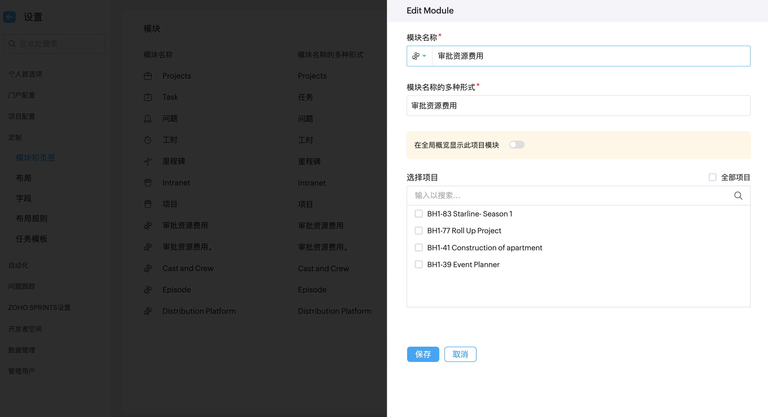Image resolution: width=768 pixels, height=417 pixels.
Task: Click the Task module clipboard icon
Action: click(148, 97)
